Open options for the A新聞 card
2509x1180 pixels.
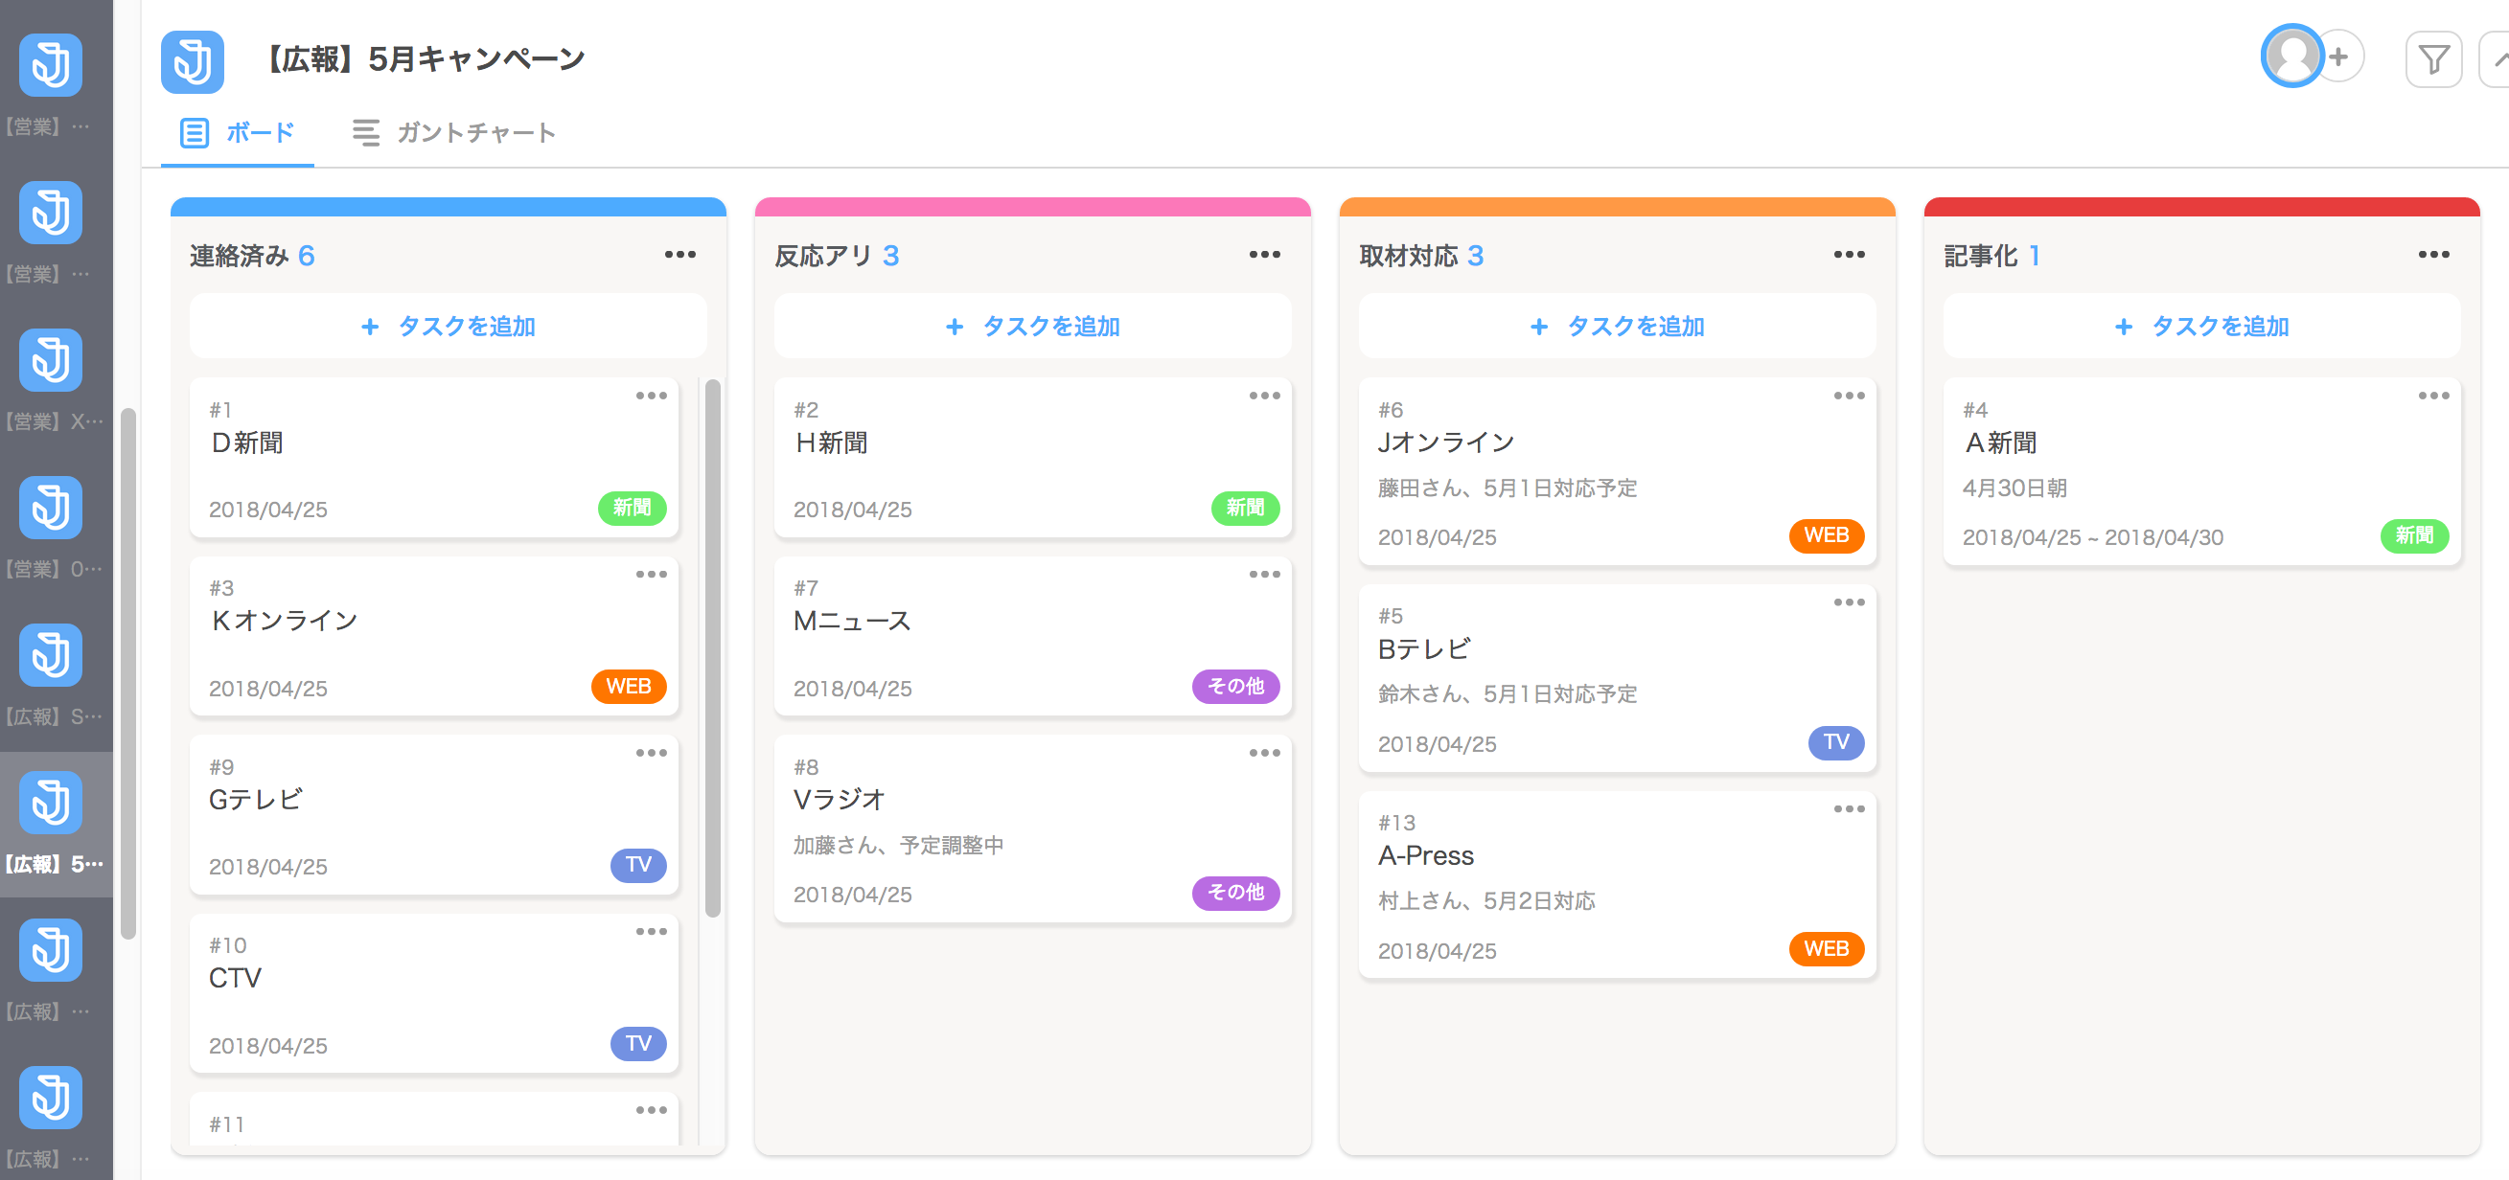[2433, 396]
